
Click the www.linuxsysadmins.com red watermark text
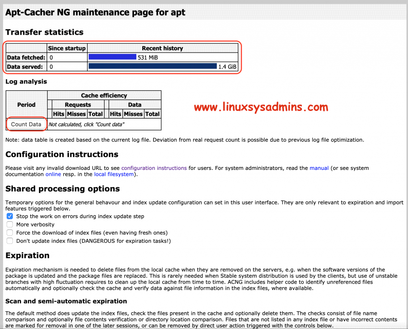pyautogui.click(x=261, y=107)
